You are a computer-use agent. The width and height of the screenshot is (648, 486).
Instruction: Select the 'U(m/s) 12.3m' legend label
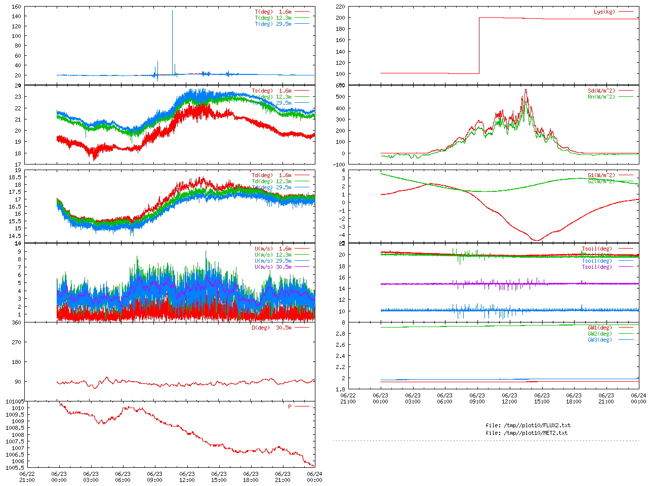pos(273,255)
